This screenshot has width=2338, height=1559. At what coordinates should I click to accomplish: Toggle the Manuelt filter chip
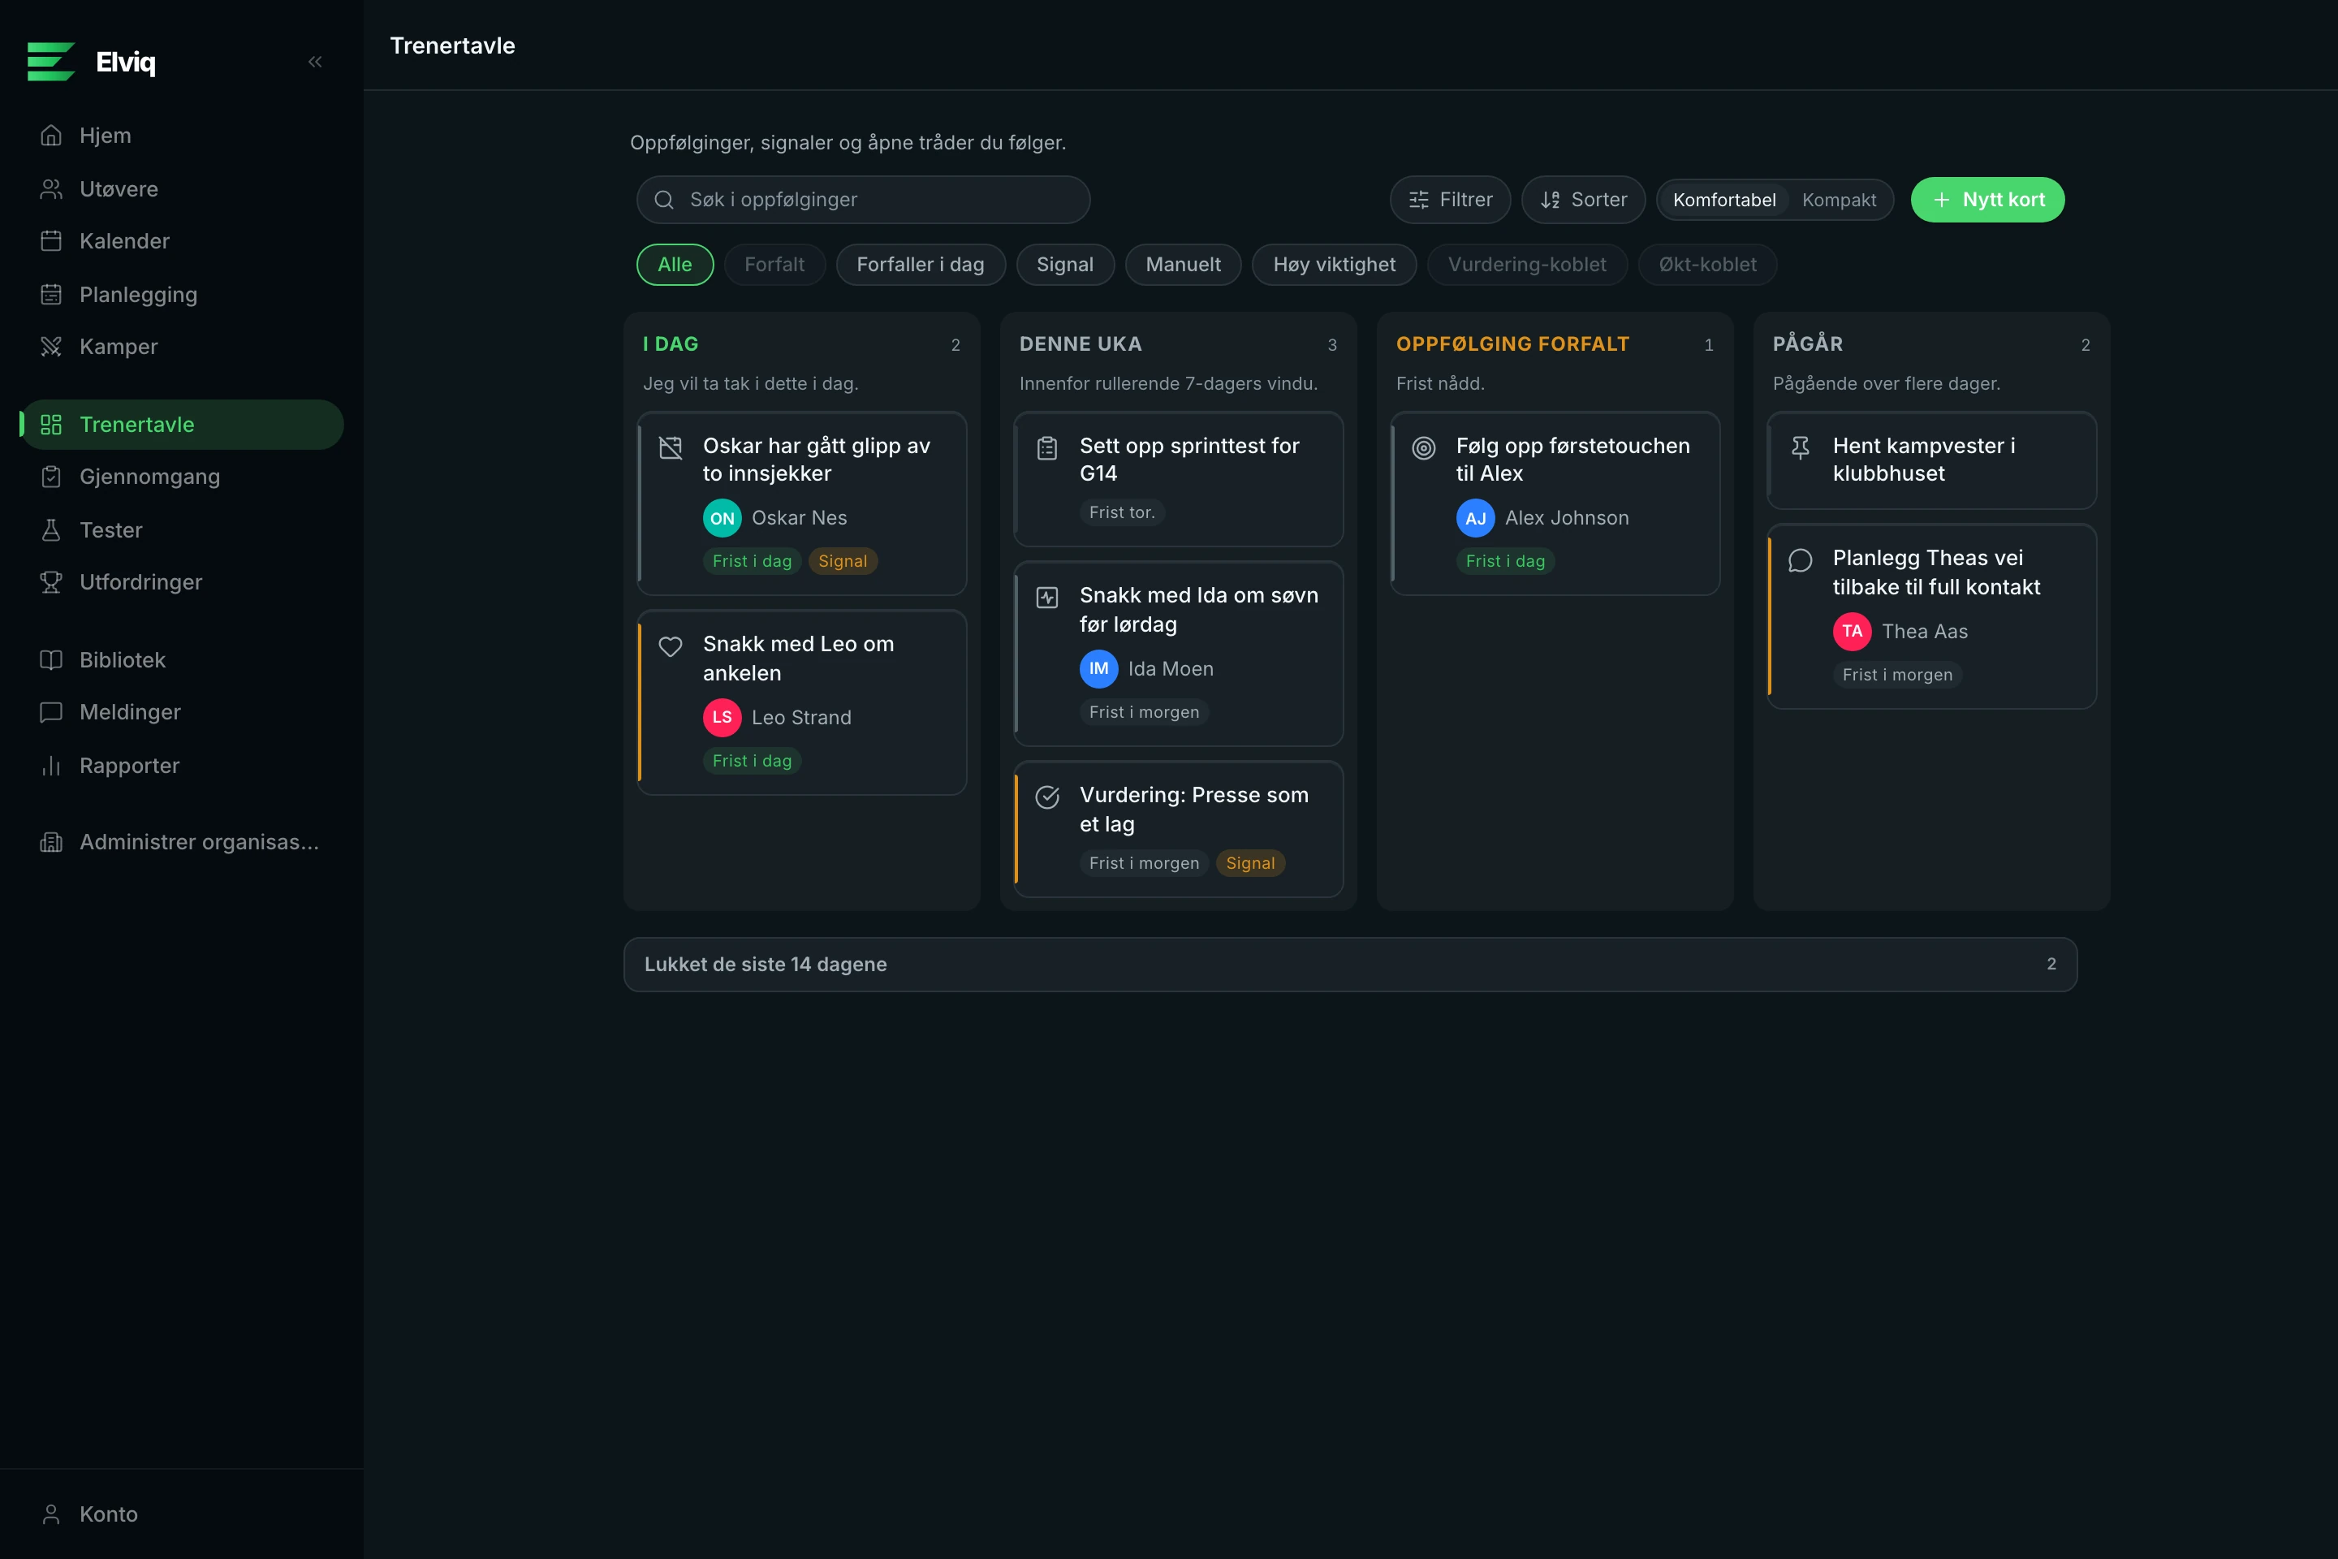[x=1183, y=265]
